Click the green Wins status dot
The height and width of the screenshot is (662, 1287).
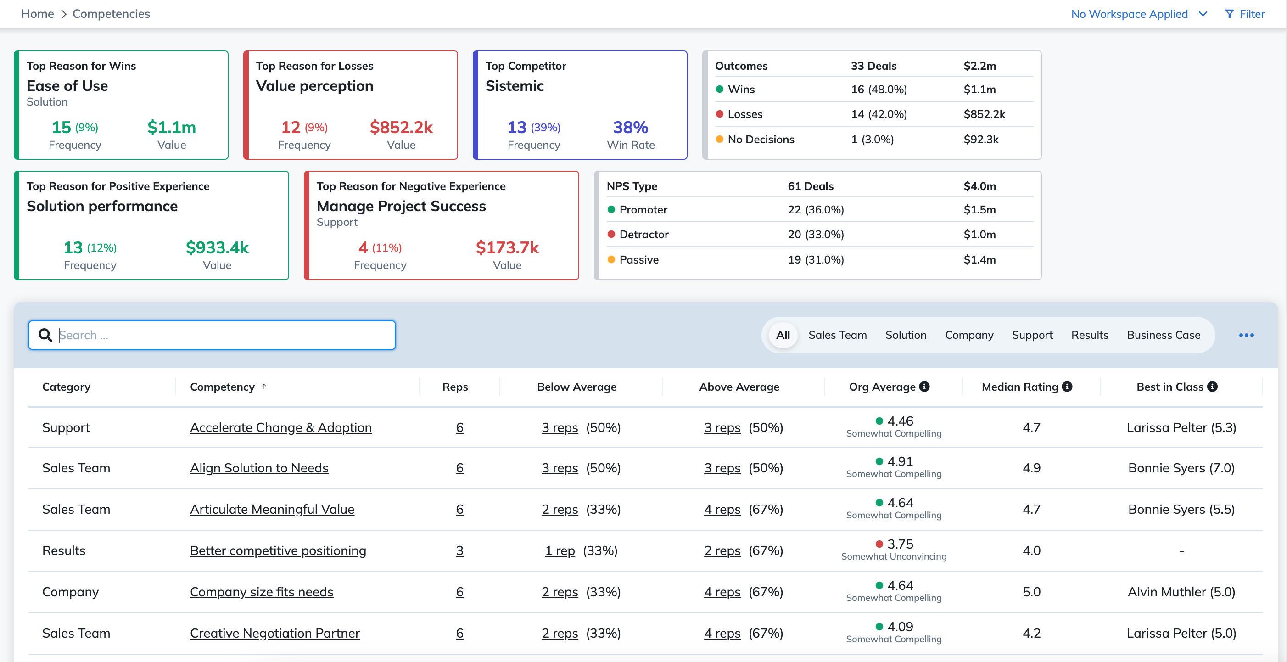point(719,89)
